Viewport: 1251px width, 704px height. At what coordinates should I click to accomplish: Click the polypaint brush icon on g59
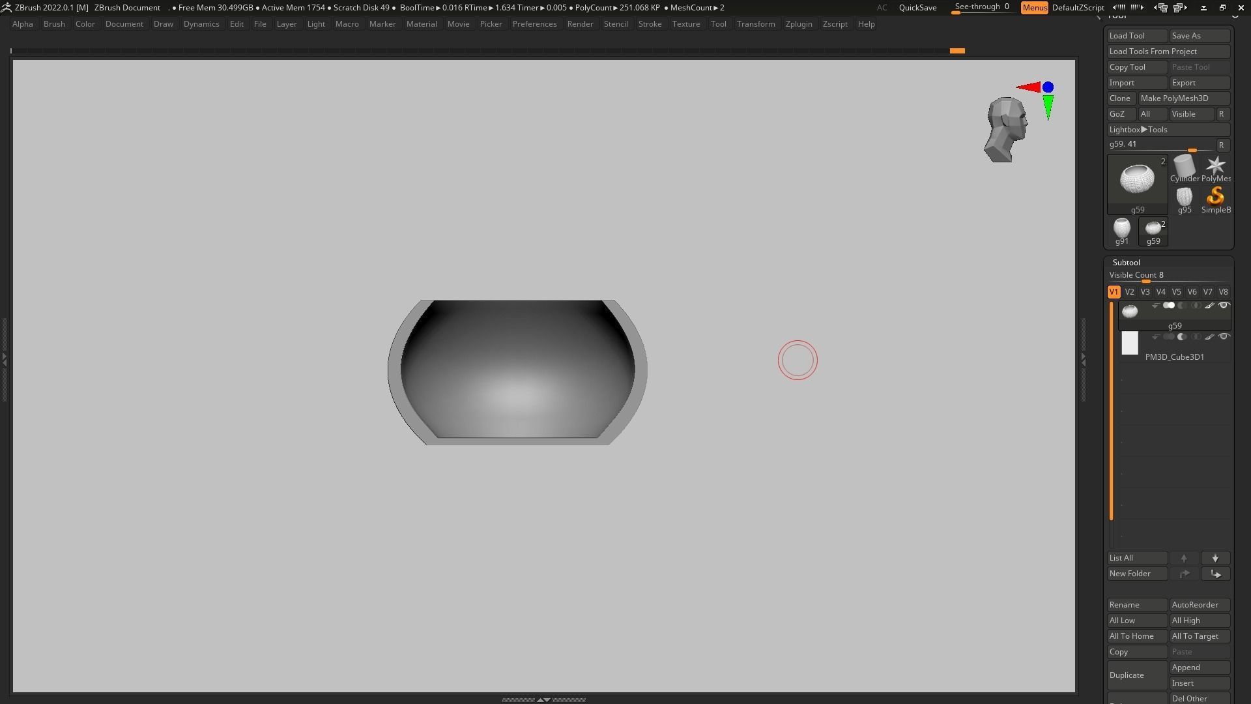tap(1209, 306)
